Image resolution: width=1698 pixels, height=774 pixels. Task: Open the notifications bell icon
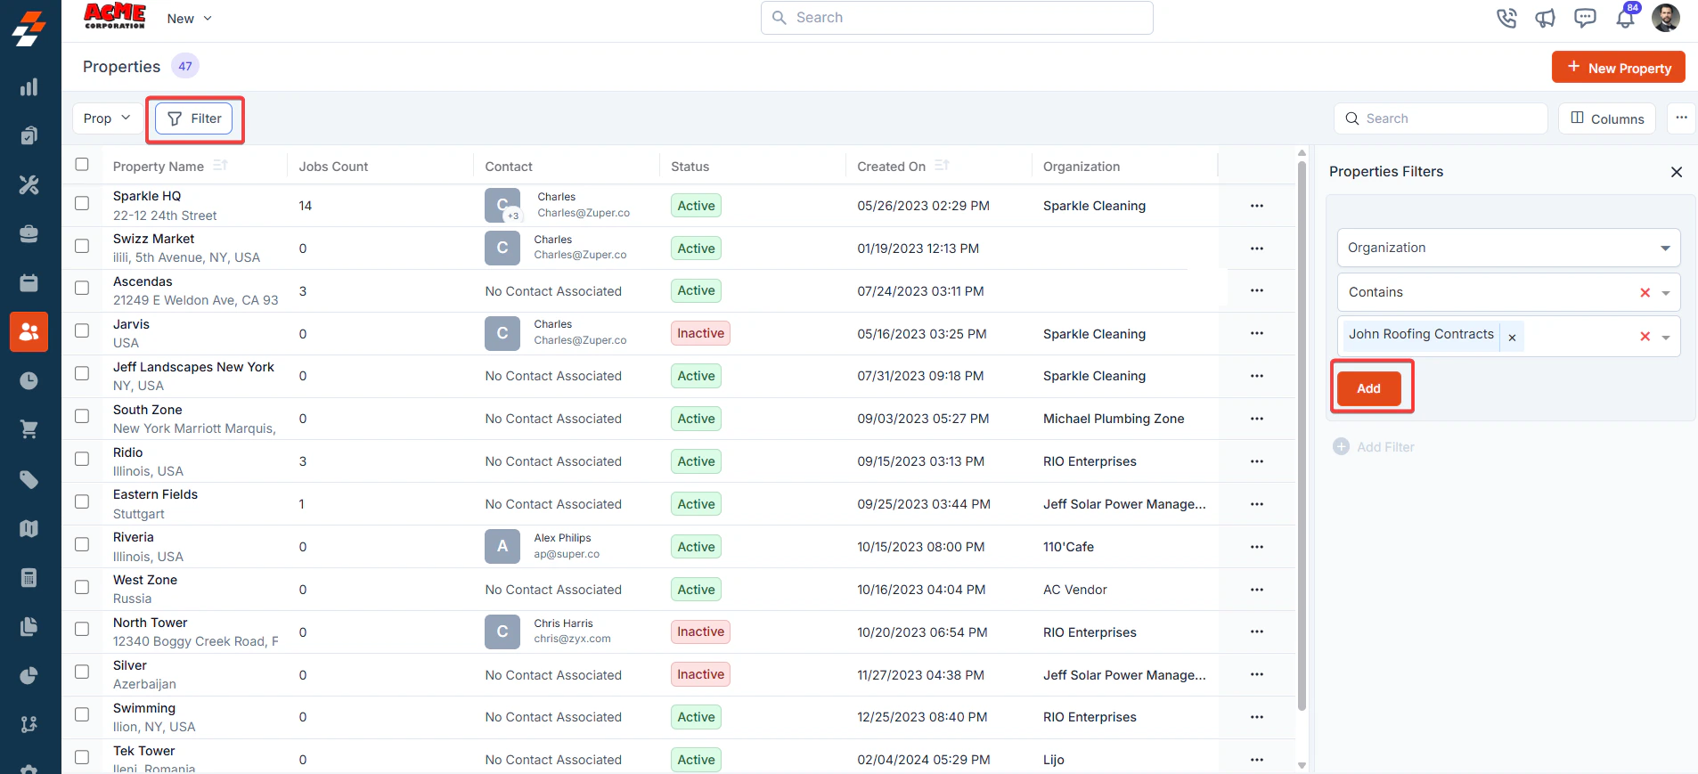[x=1626, y=18]
